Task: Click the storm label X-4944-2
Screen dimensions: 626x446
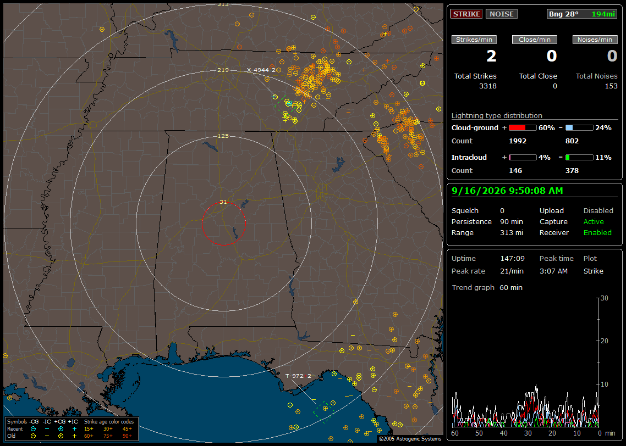Action: tap(261, 70)
